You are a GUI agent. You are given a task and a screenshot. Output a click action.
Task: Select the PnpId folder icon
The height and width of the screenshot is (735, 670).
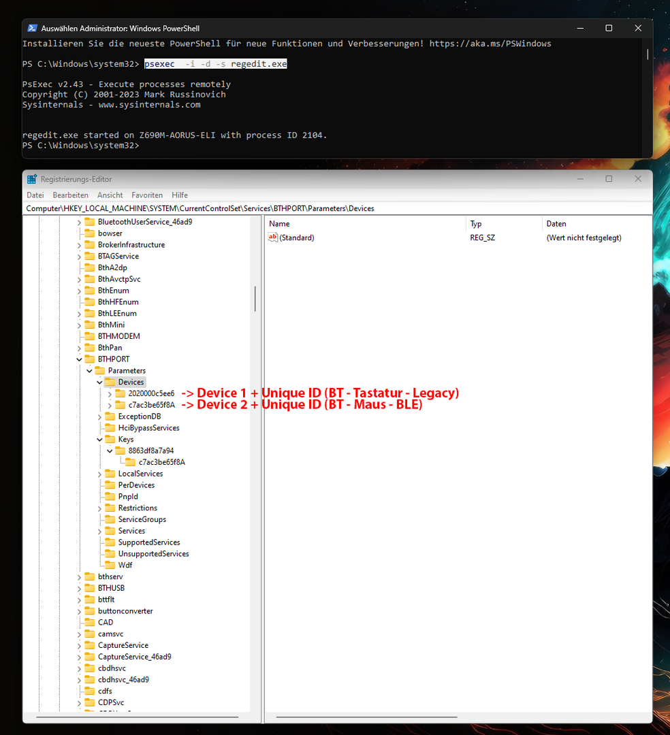(x=110, y=496)
